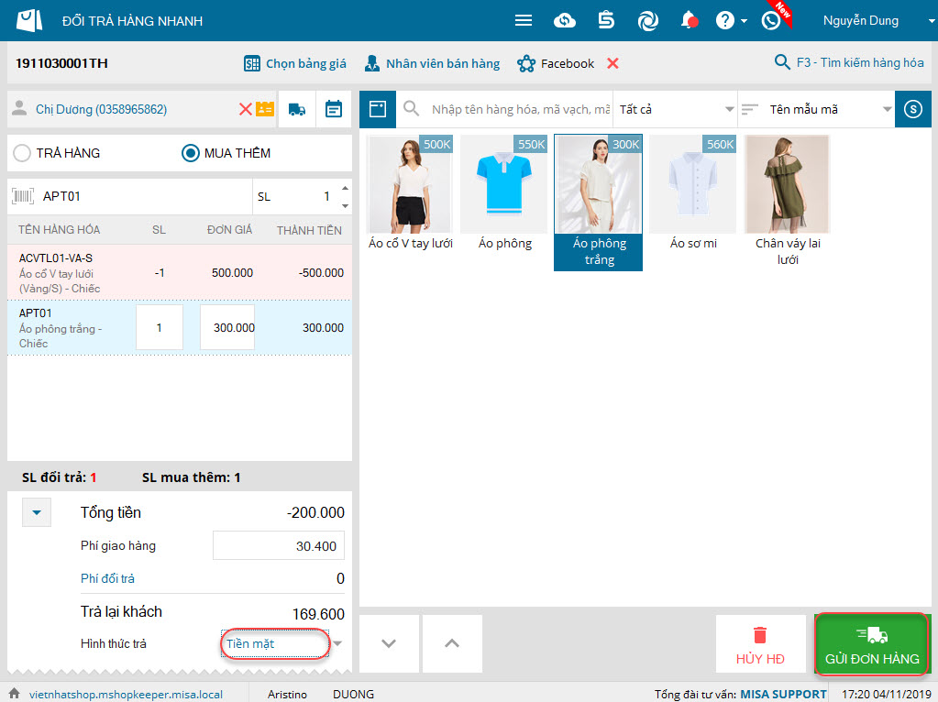Click the Phí đổi trả link

coord(107,578)
